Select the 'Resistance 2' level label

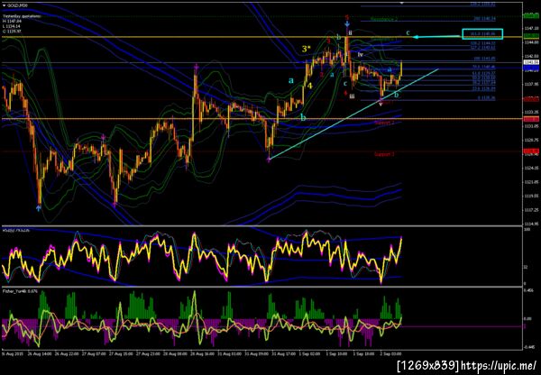point(384,19)
